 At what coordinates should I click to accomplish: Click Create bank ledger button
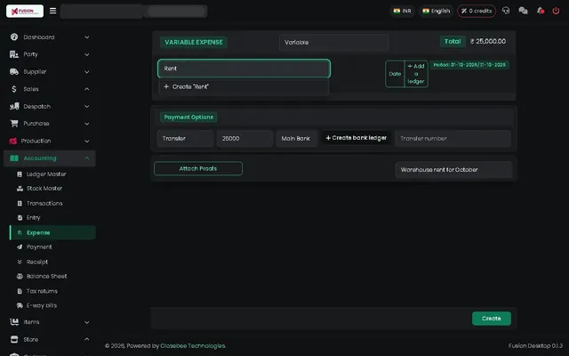(357, 138)
